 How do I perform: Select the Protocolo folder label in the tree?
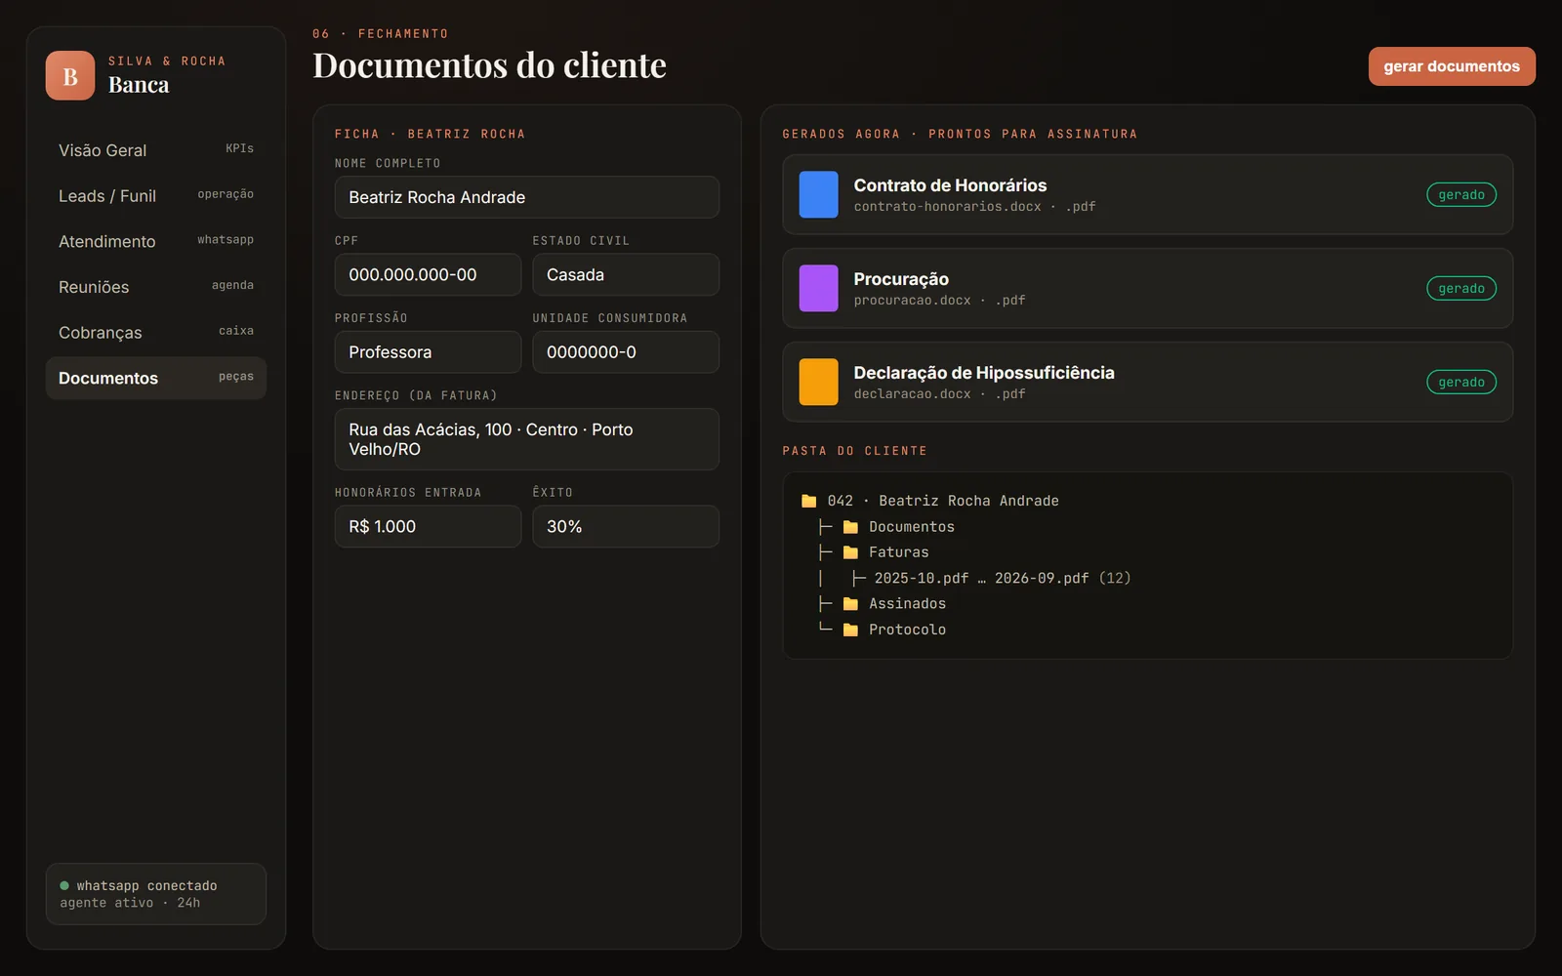pos(908,630)
